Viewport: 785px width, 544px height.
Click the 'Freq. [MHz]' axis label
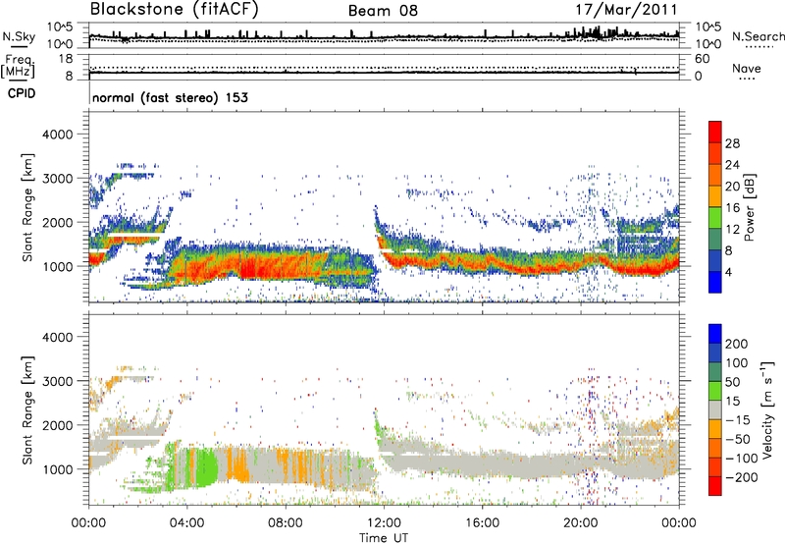point(18,67)
